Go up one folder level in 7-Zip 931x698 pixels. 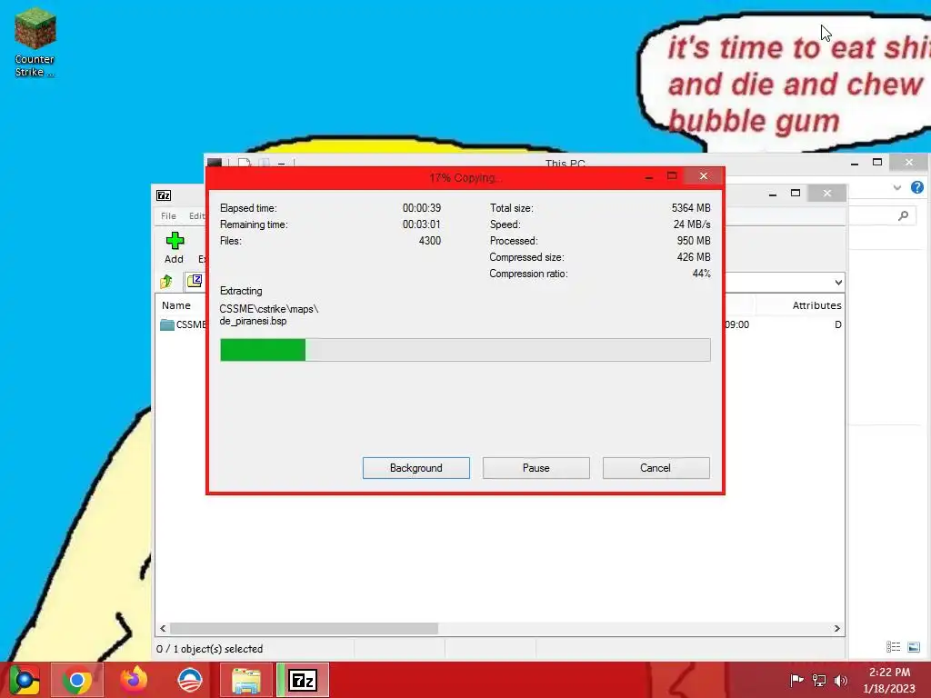166,282
